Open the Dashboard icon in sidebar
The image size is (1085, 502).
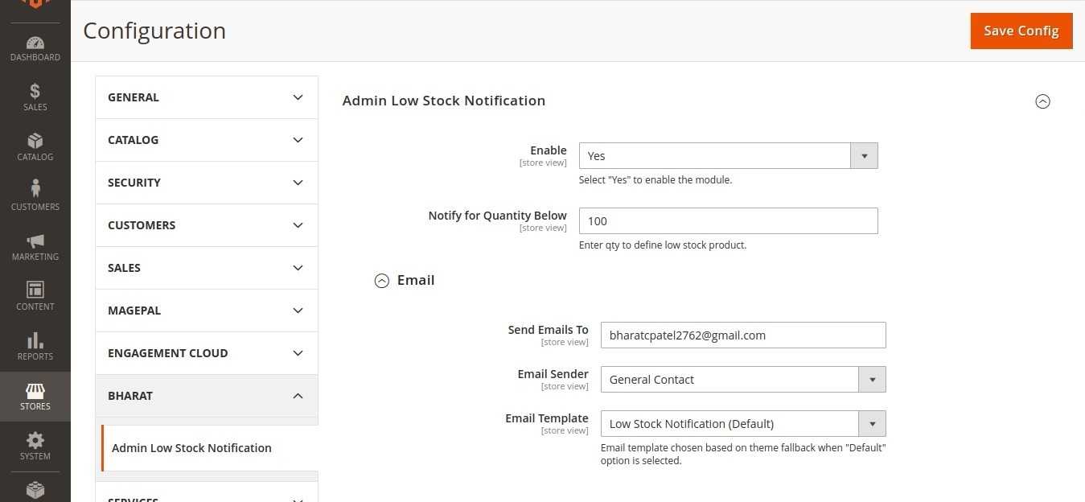pos(35,48)
